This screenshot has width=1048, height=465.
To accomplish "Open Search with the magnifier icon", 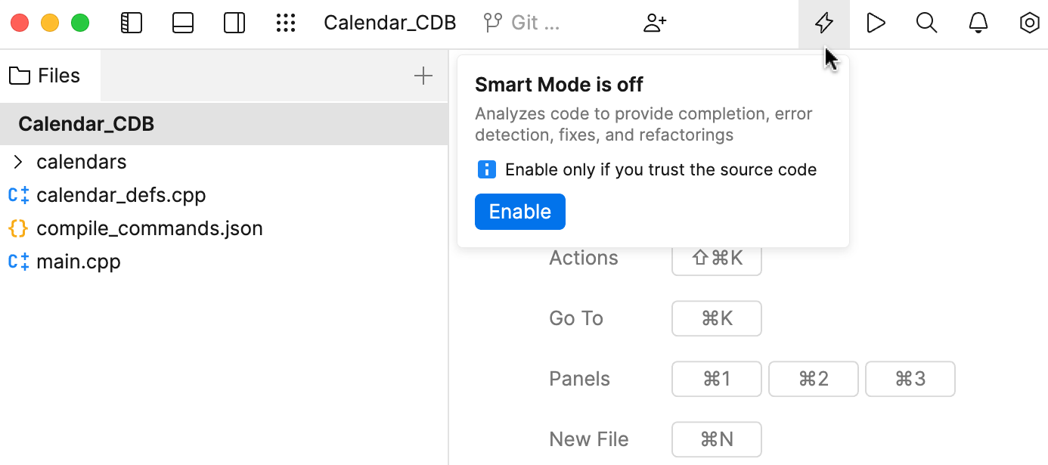I will tap(926, 23).
